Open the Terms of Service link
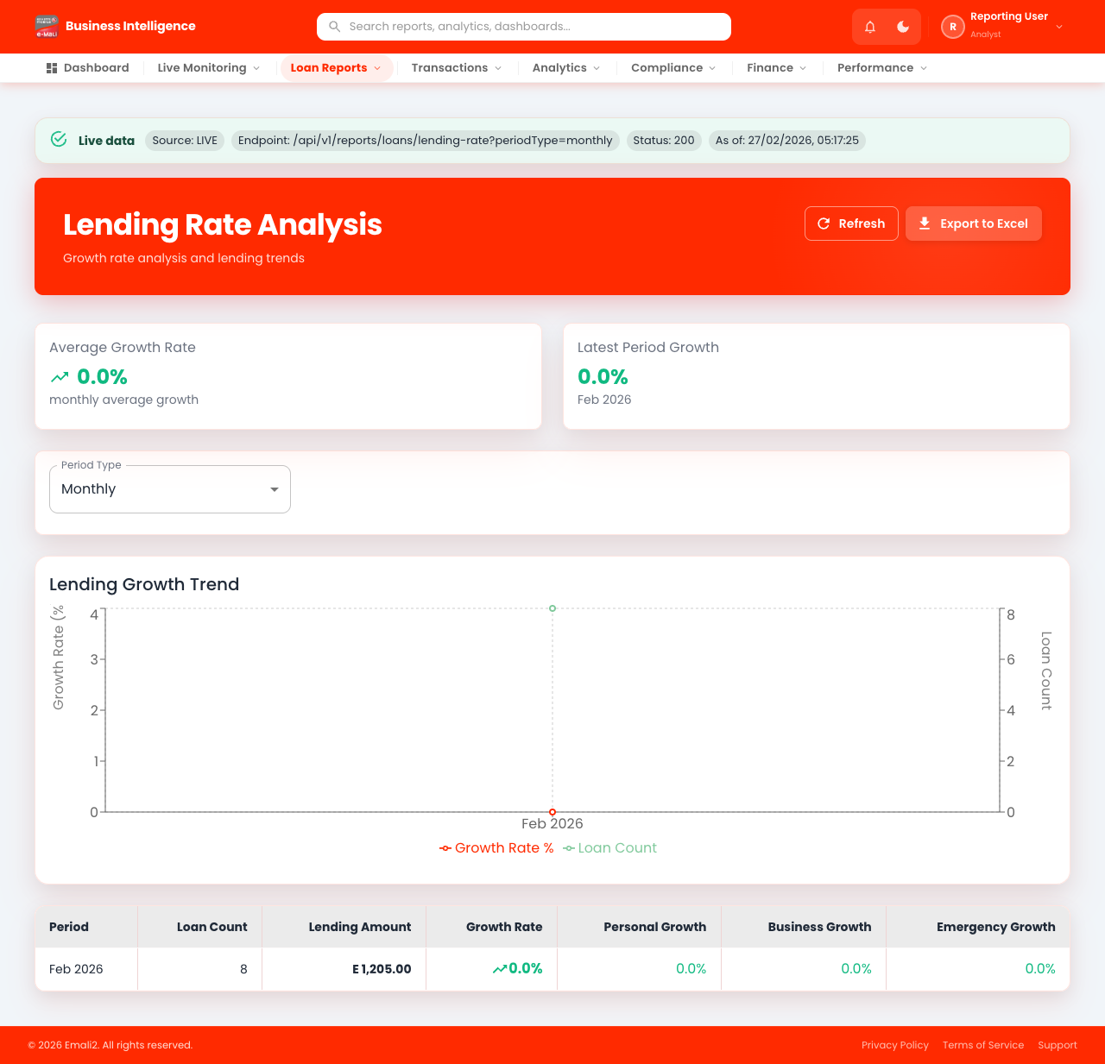This screenshot has height=1064, width=1105. coord(983,1045)
